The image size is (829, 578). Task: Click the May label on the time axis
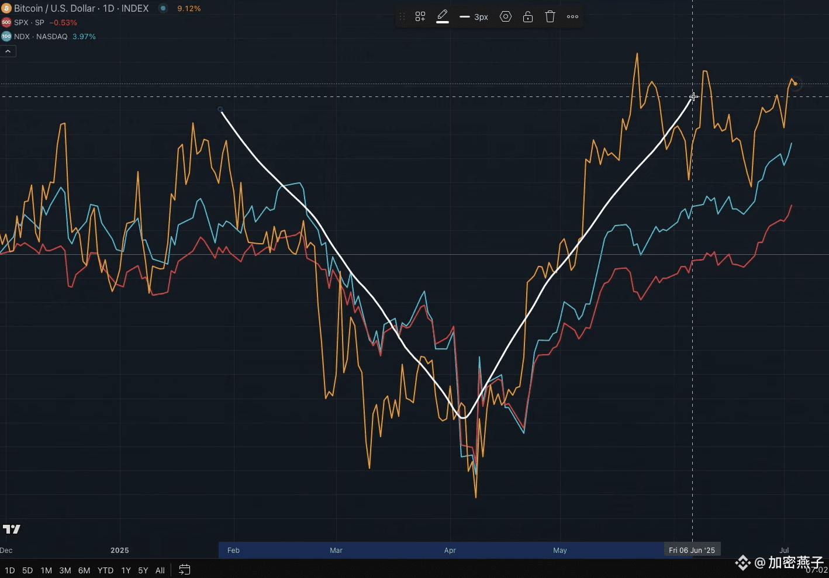pyautogui.click(x=560, y=551)
